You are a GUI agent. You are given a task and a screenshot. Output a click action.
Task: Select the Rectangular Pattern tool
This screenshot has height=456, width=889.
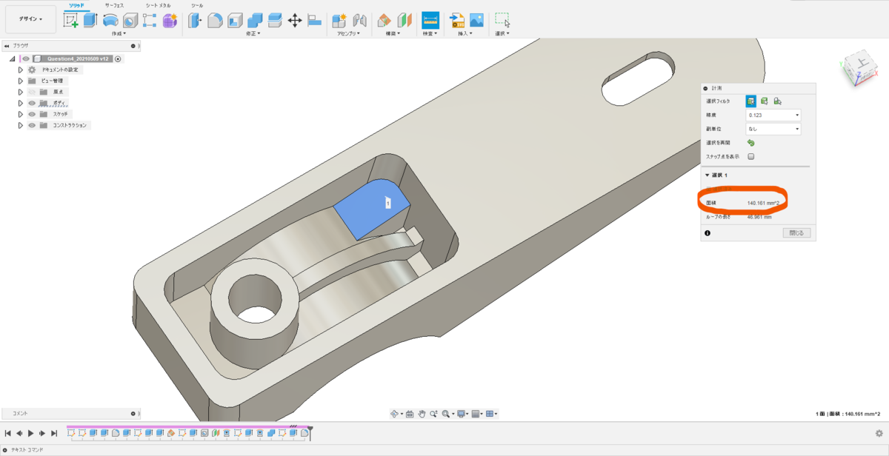(x=150, y=21)
